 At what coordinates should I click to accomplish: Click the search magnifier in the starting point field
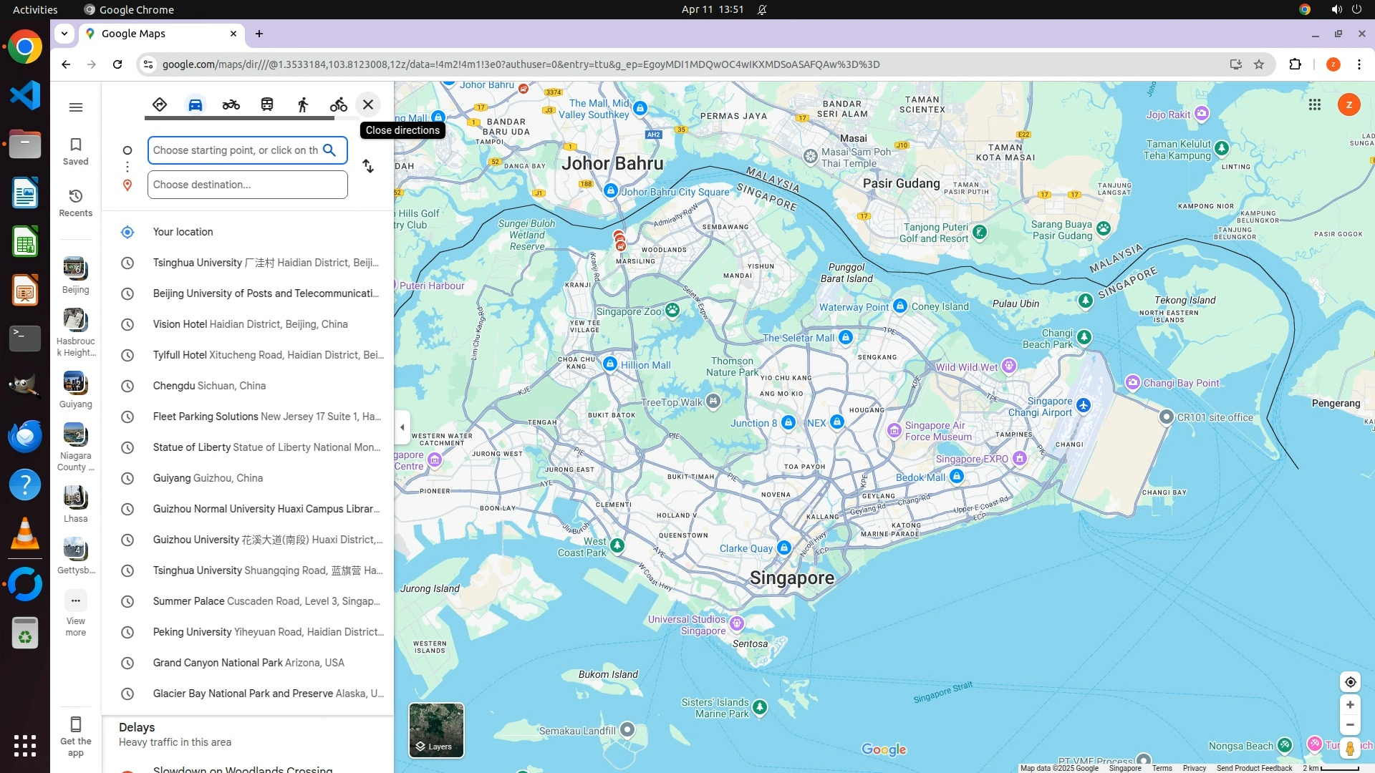coord(329,150)
